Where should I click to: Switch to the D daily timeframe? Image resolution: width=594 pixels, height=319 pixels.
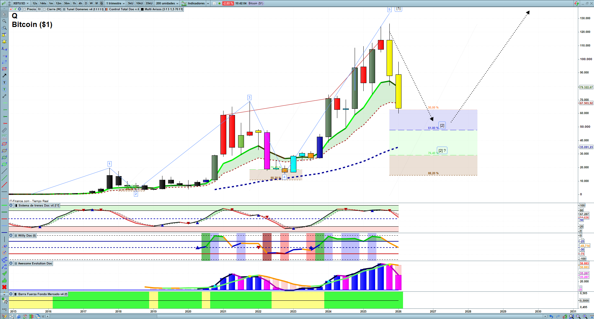(86, 3)
